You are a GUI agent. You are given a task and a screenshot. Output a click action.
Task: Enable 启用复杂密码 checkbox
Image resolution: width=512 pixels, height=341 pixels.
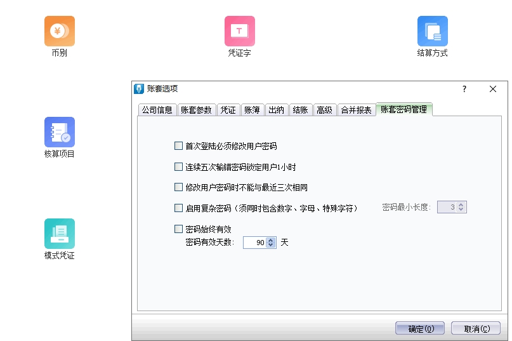coord(178,208)
